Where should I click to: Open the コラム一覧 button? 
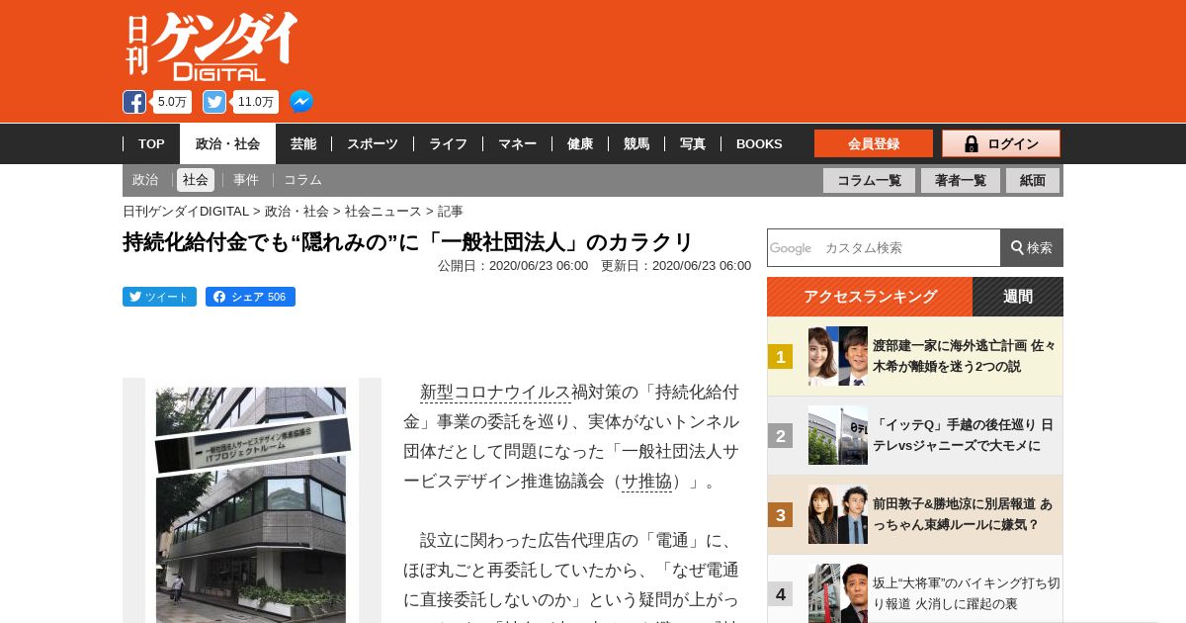869,180
